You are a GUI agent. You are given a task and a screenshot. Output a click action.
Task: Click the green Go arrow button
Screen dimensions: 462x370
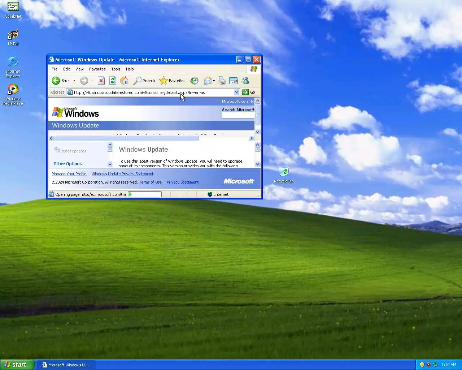point(245,92)
